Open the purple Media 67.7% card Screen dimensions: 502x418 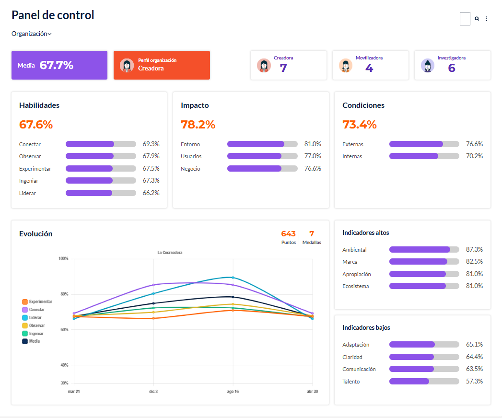point(59,65)
